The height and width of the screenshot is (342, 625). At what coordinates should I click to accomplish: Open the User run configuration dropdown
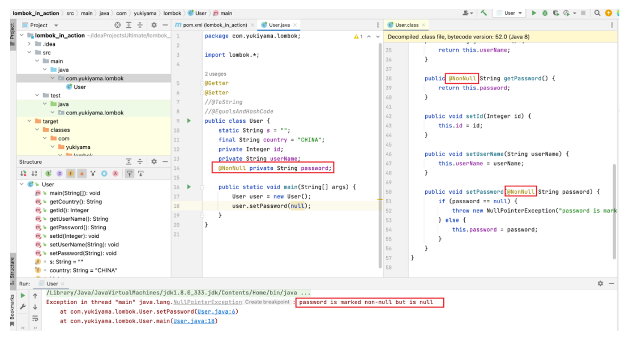pyautogui.click(x=510, y=13)
